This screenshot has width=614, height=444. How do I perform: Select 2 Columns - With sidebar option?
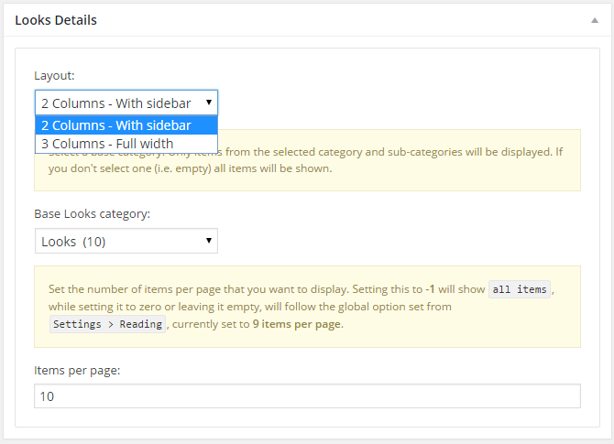126,125
